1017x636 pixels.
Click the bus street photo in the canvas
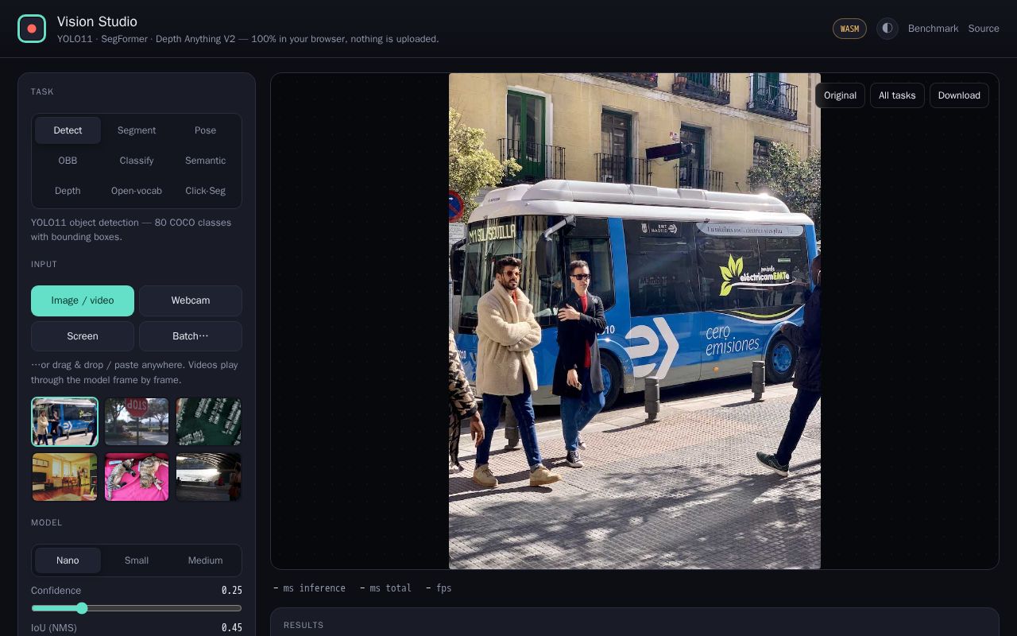(635, 321)
